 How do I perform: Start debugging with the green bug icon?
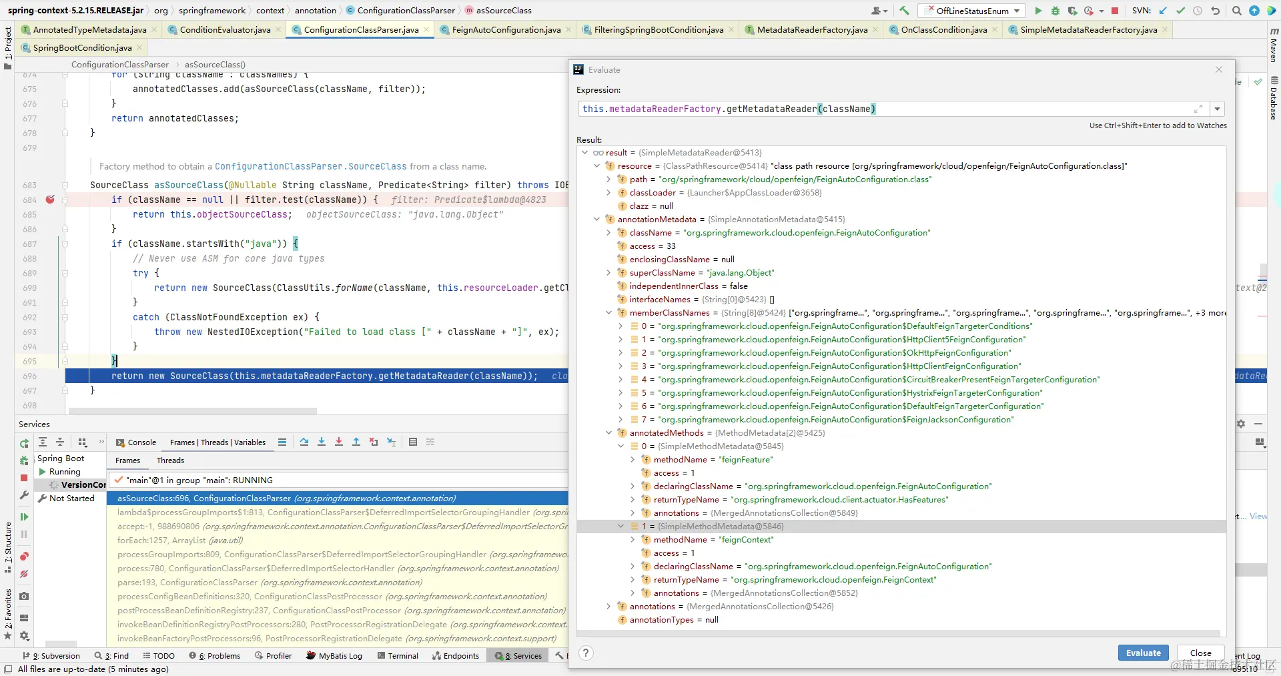[1055, 11]
